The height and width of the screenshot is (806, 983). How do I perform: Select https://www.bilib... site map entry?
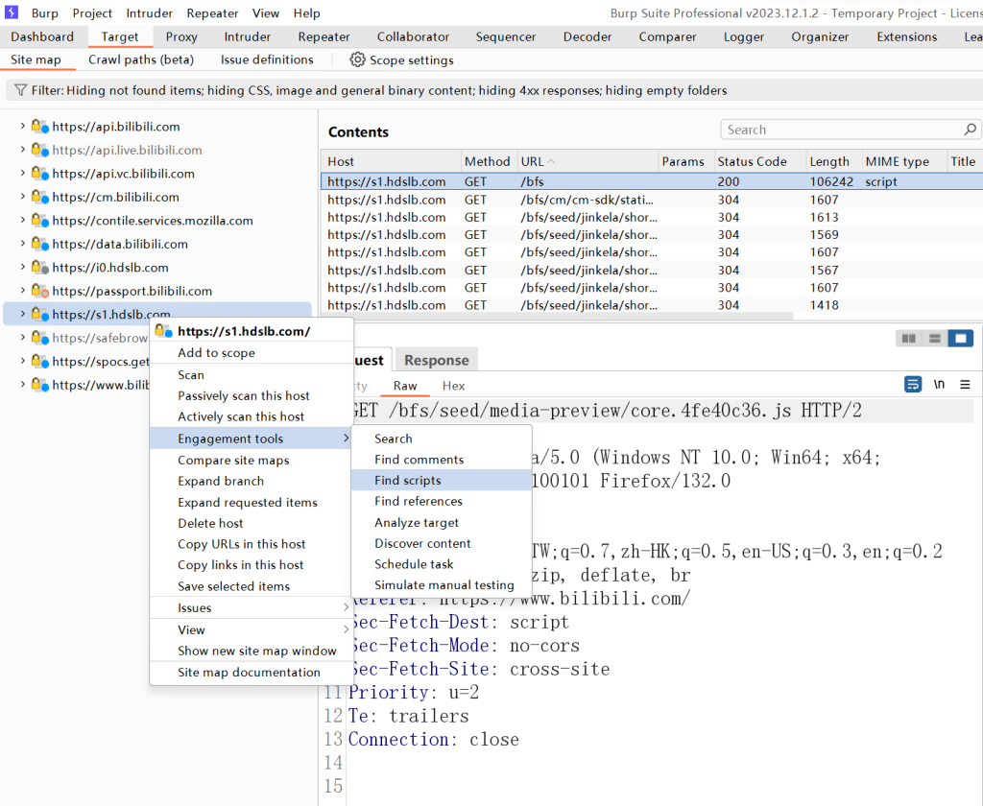point(100,385)
